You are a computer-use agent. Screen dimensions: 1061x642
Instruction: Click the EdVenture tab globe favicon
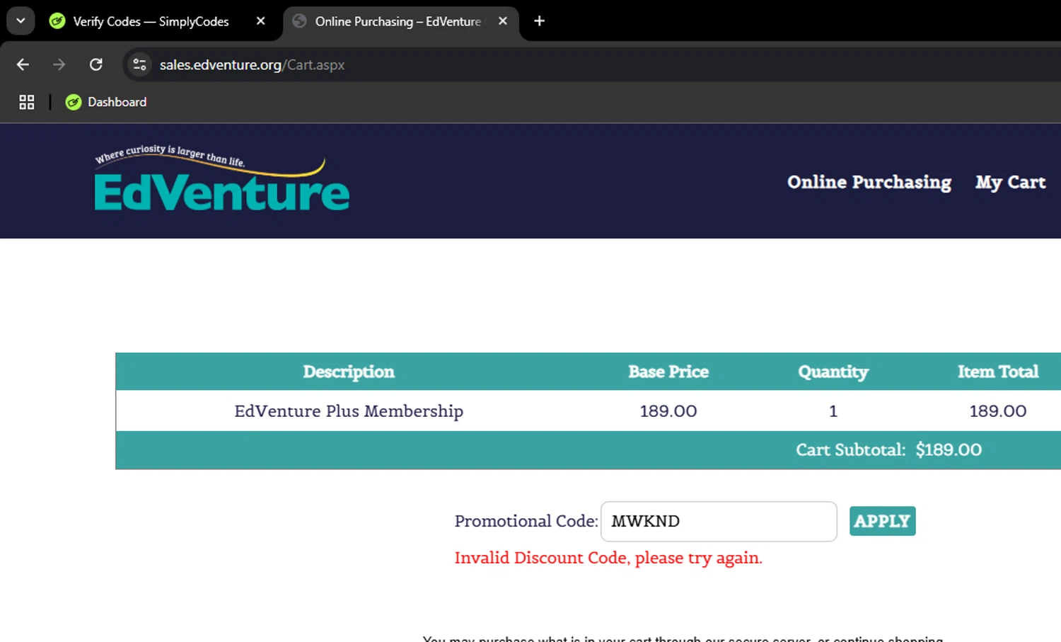(299, 21)
